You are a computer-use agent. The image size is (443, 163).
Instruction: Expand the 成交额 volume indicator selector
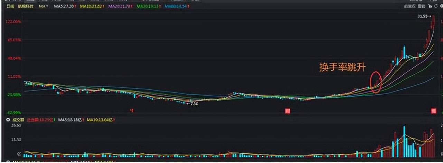click(17, 120)
